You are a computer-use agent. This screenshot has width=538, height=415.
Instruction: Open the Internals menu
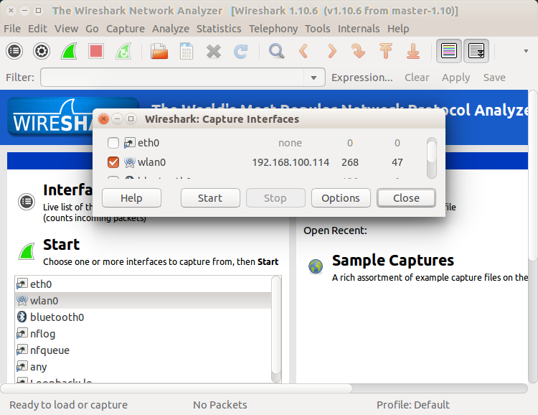tap(359, 29)
